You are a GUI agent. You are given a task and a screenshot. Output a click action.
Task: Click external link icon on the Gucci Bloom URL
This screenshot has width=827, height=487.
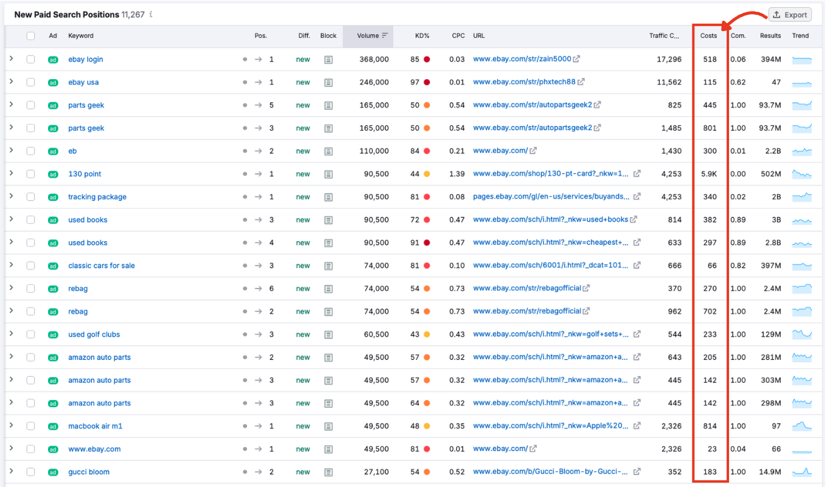[x=637, y=472]
